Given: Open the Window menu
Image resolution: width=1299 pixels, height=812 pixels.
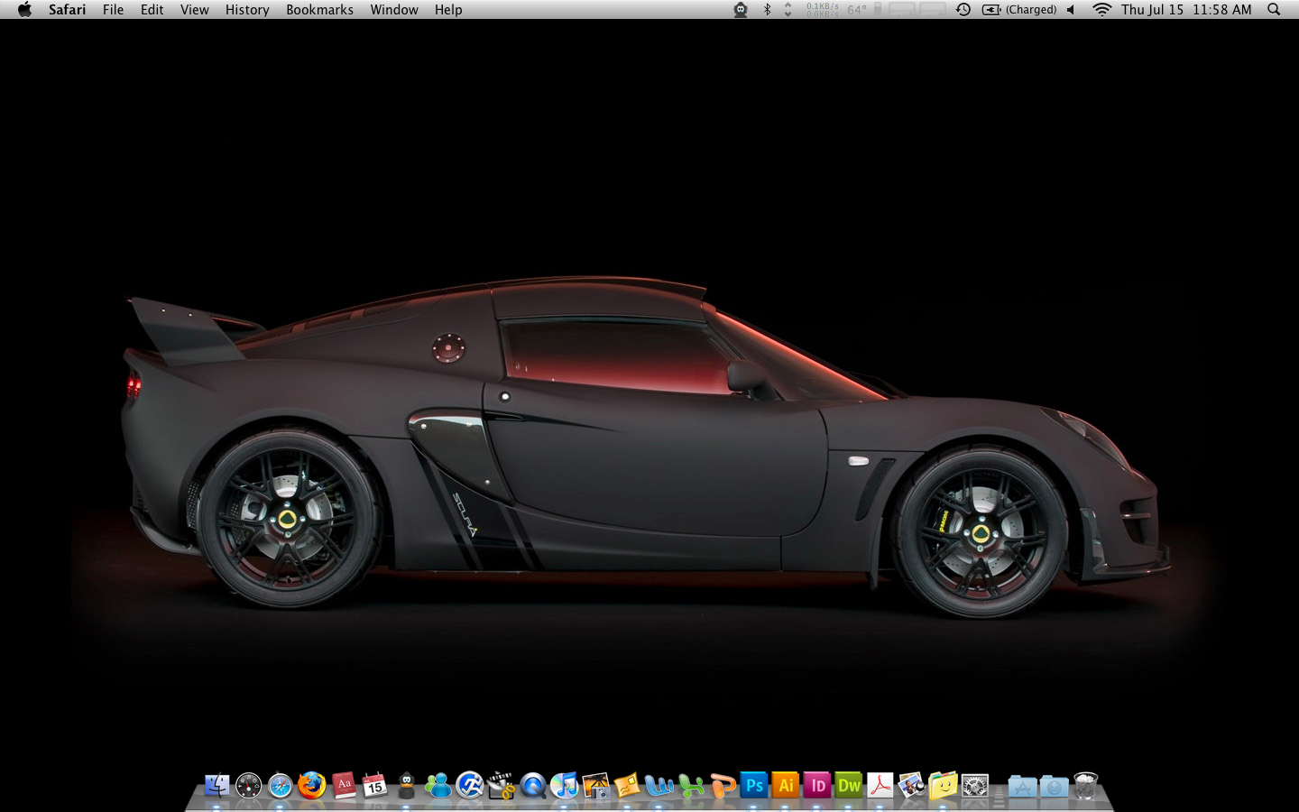Looking at the screenshot, I should point(394,10).
